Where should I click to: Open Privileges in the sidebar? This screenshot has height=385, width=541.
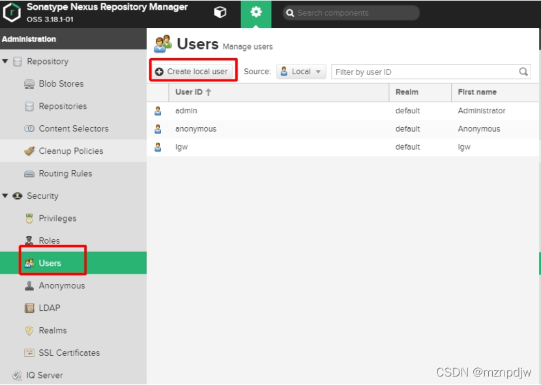(x=57, y=218)
